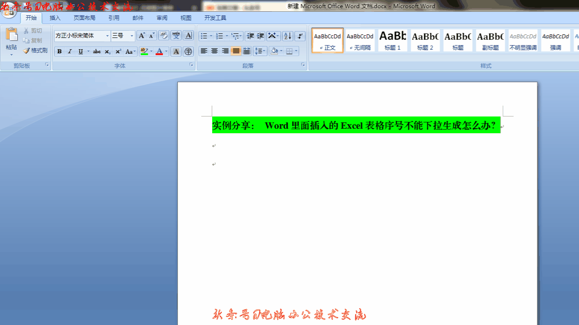Open the 引用 (References) tab
The image size is (579, 325).
114,18
